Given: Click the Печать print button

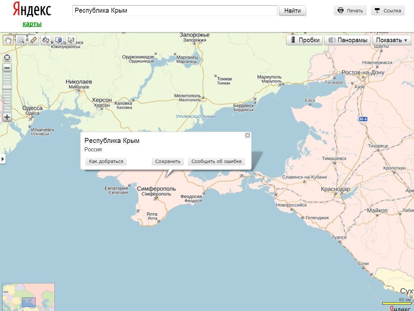Looking at the screenshot, I should (x=350, y=11).
